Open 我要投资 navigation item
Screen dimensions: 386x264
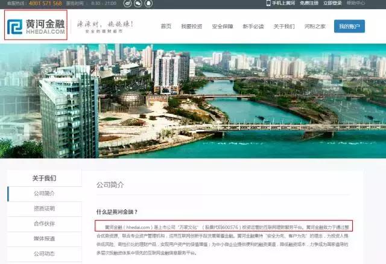click(x=191, y=27)
